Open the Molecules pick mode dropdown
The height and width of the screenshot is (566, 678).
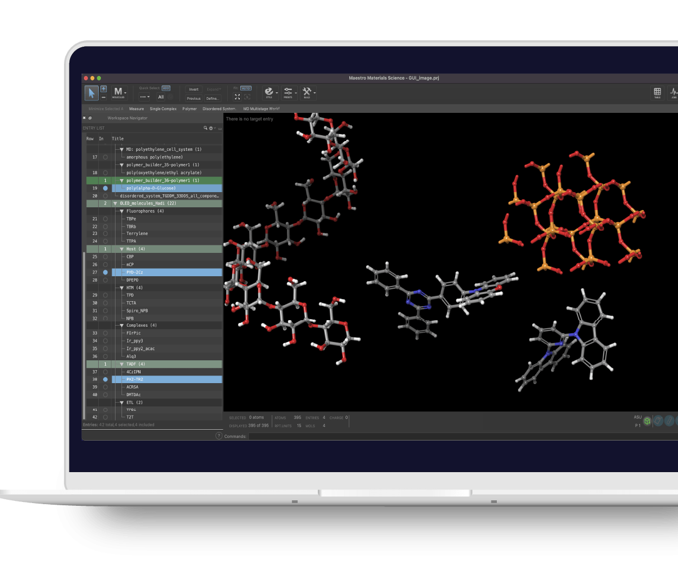pos(118,93)
